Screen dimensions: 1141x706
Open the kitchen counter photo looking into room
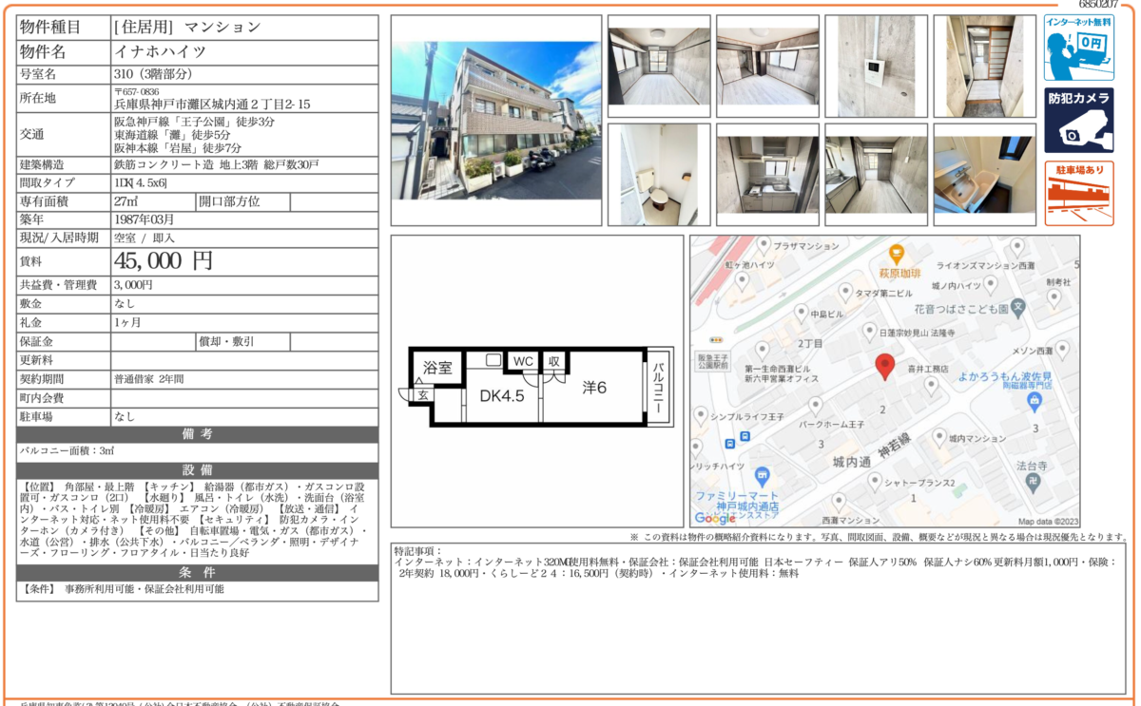coord(876,175)
